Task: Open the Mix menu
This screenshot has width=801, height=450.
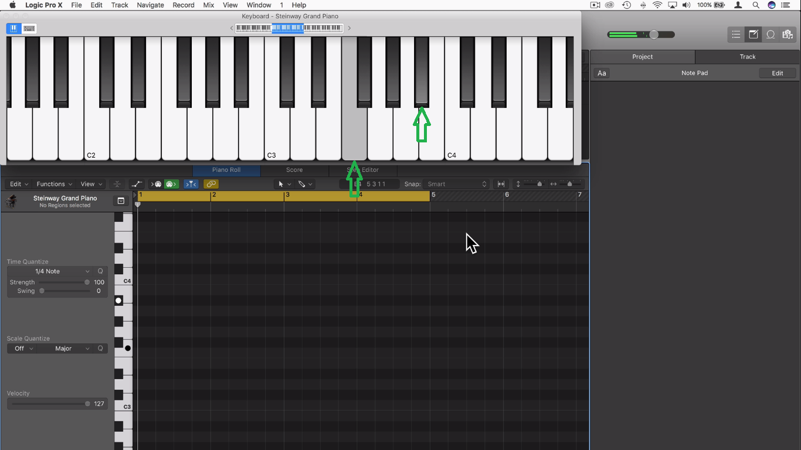Action: 209,5
